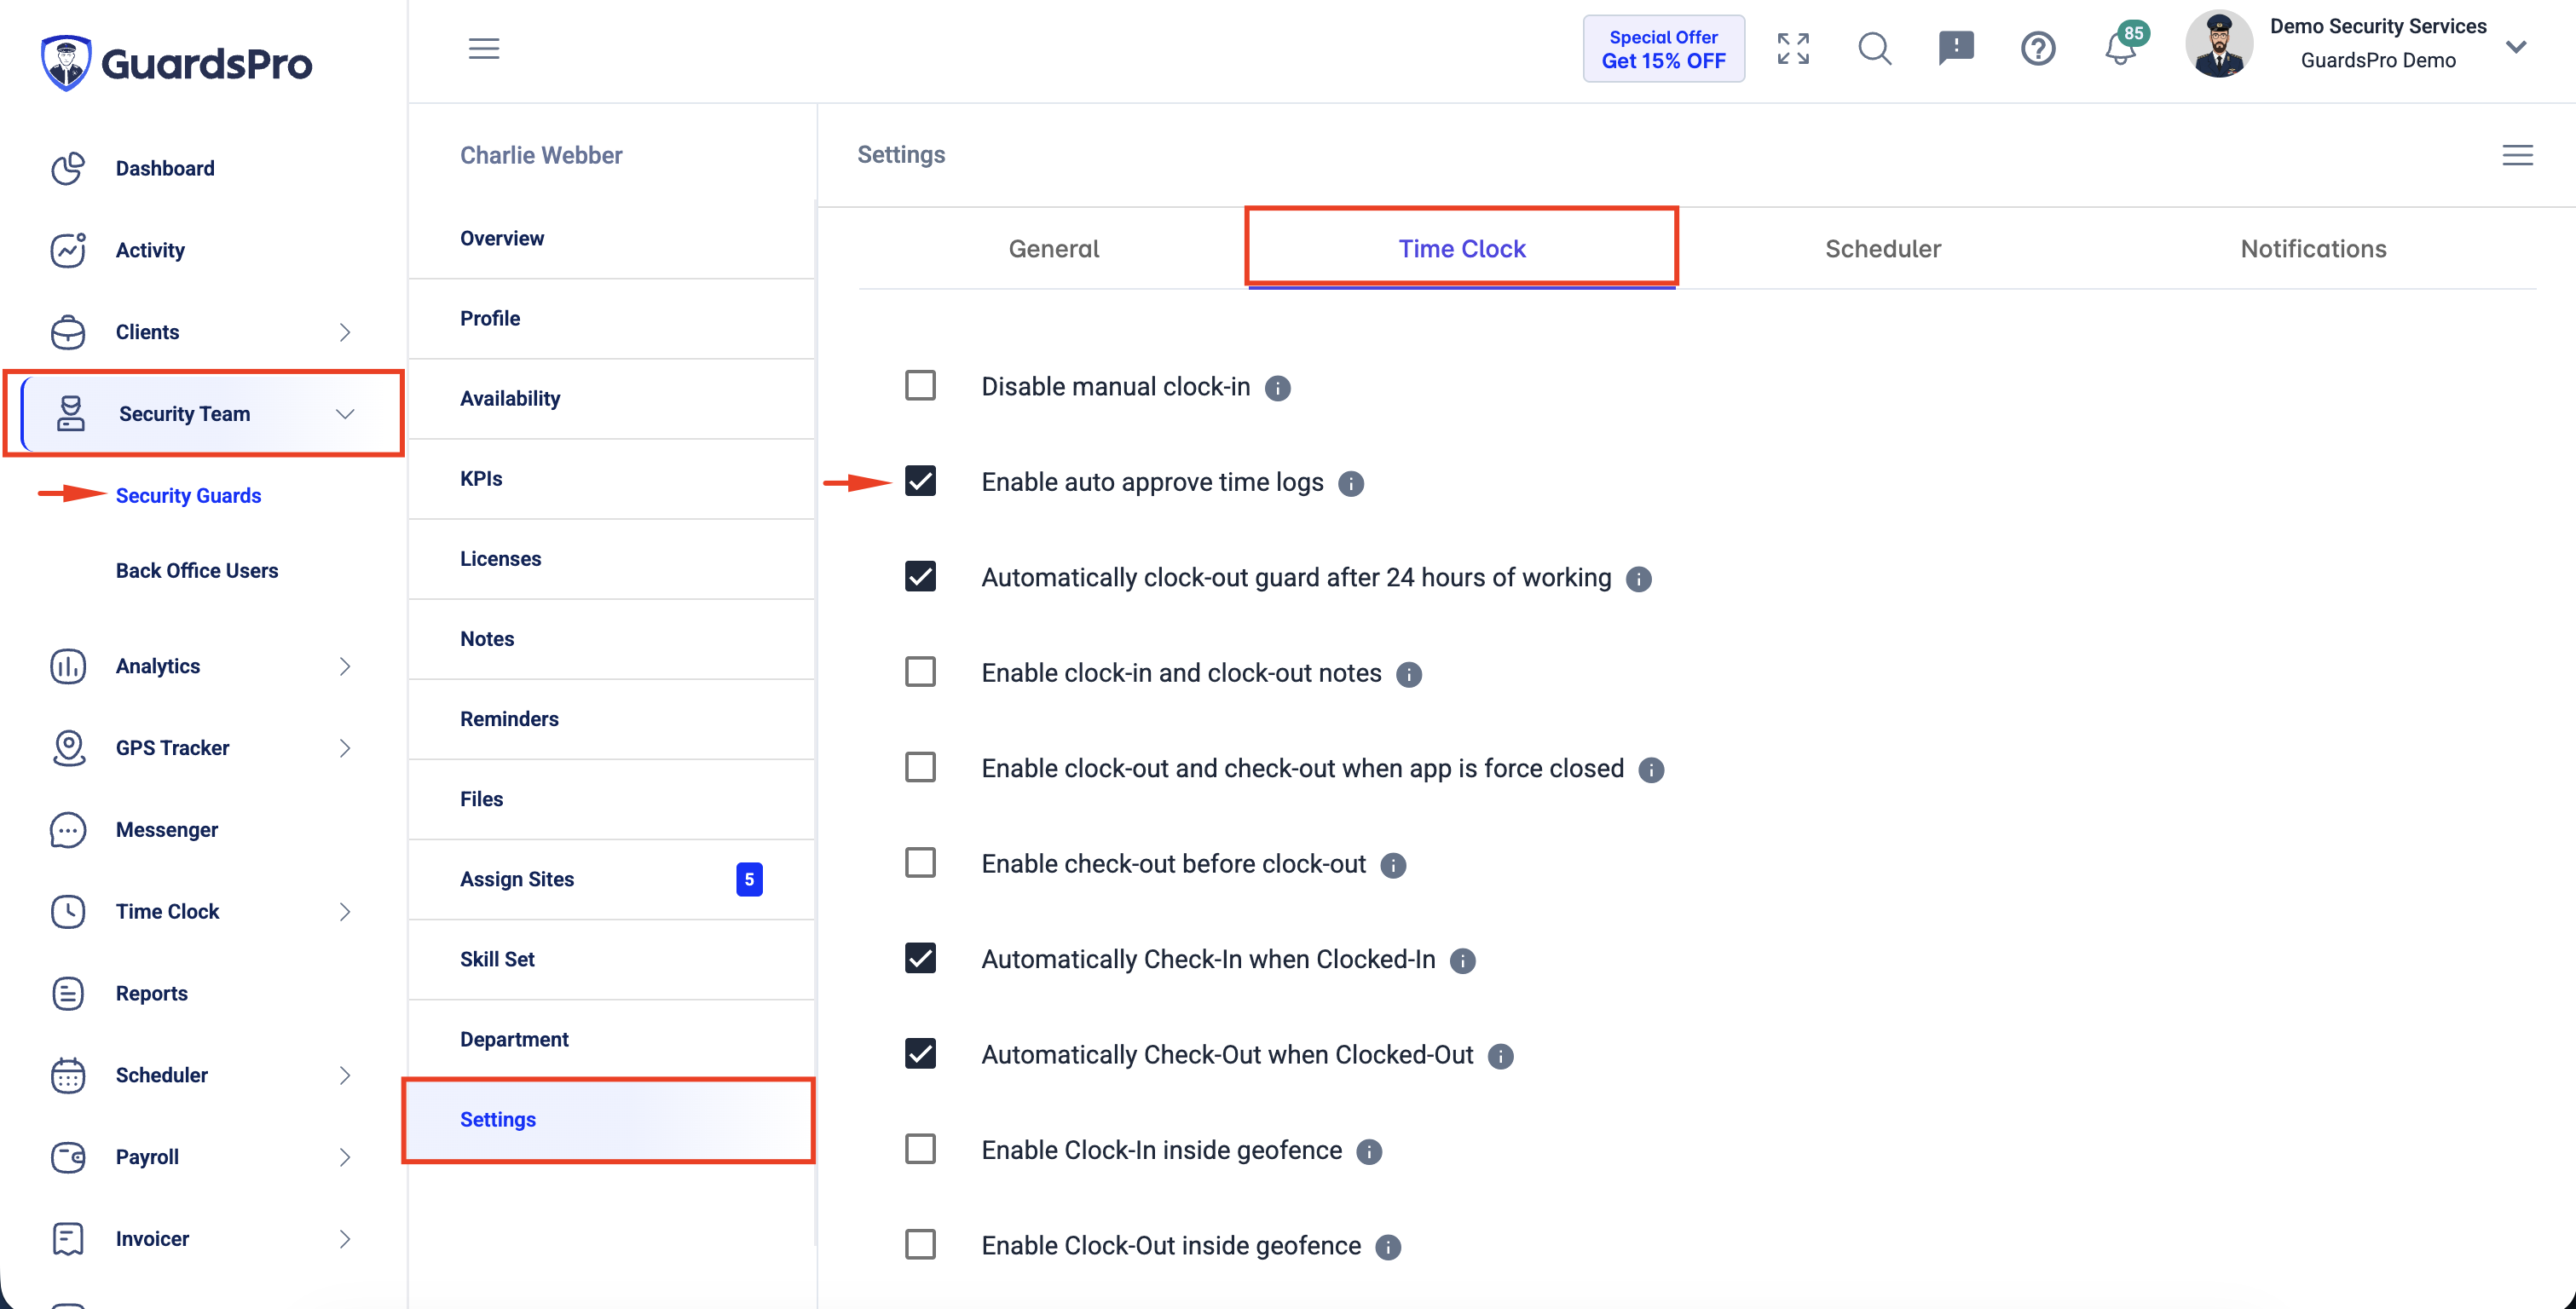Open the guard's Profile section
The height and width of the screenshot is (1309, 2576).
611,318
